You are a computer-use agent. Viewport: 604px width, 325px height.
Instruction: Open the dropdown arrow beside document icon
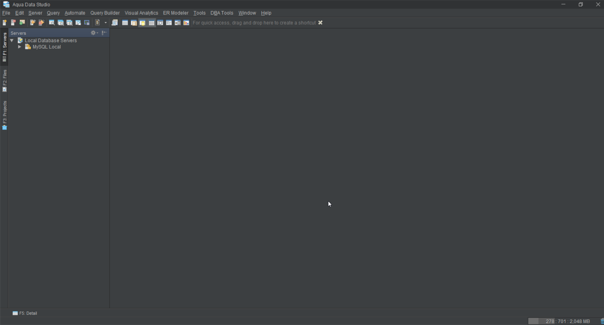tap(106, 23)
